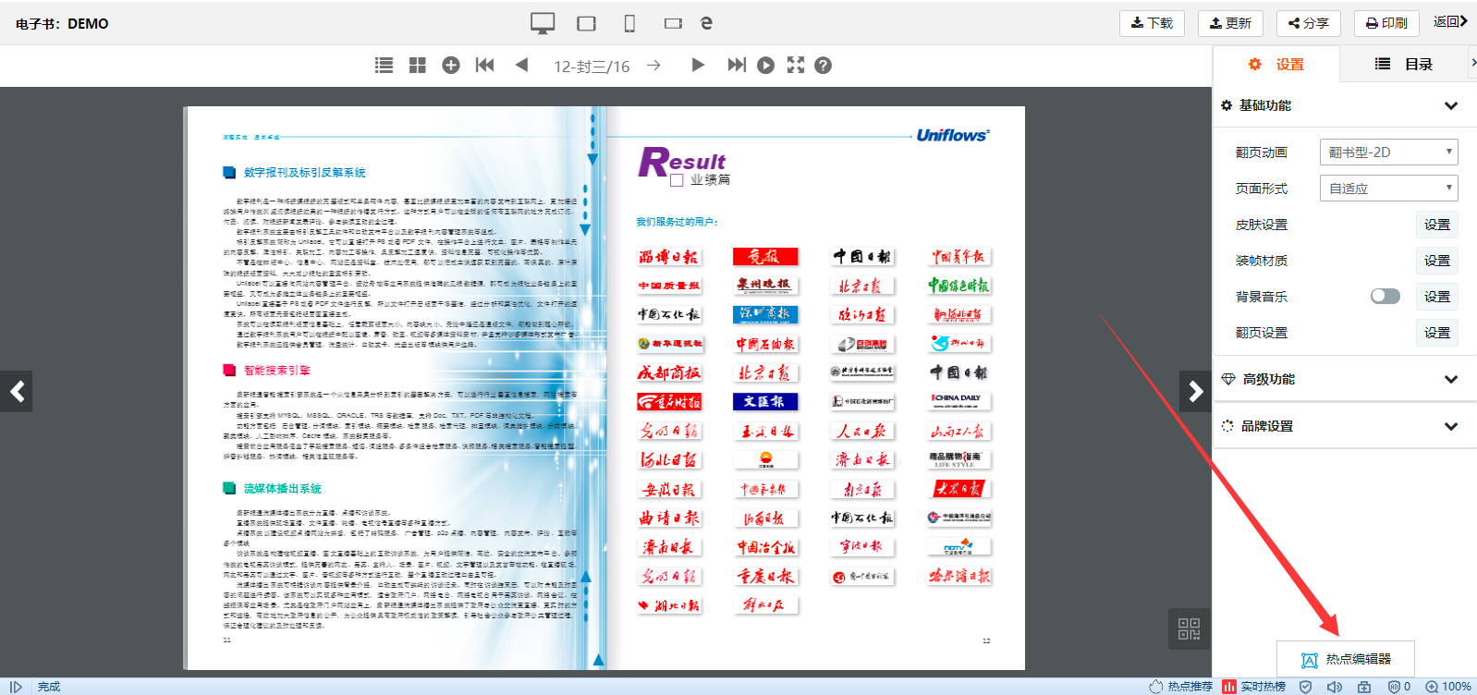Switch to the 目录 tab
1477x695 pixels.
pyautogui.click(x=1404, y=64)
